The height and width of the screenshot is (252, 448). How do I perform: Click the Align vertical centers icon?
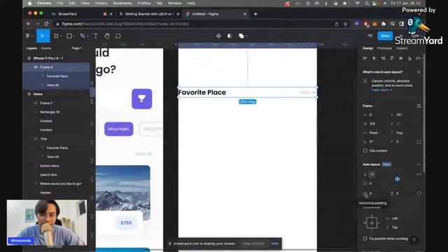[x=401, y=58]
